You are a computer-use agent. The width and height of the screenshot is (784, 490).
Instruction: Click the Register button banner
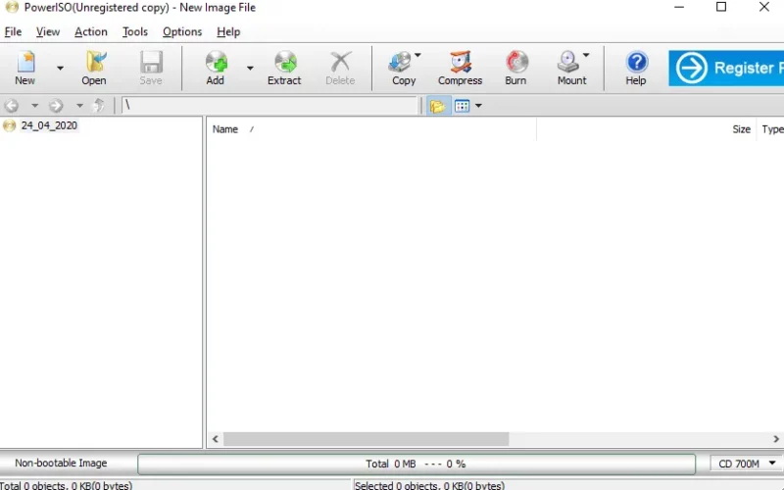(x=726, y=68)
